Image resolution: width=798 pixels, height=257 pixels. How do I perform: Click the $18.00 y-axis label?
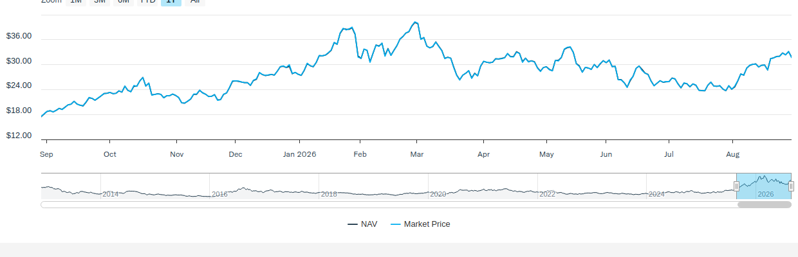click(19, 111)
